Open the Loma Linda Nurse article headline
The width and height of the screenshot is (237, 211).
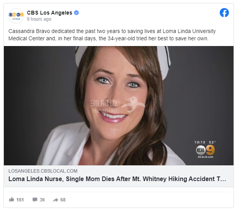[118, 179]
